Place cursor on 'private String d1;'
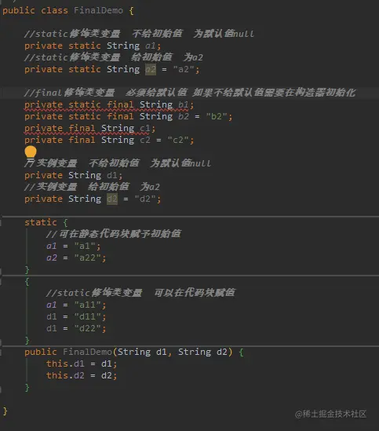 [x=74, y=175]
